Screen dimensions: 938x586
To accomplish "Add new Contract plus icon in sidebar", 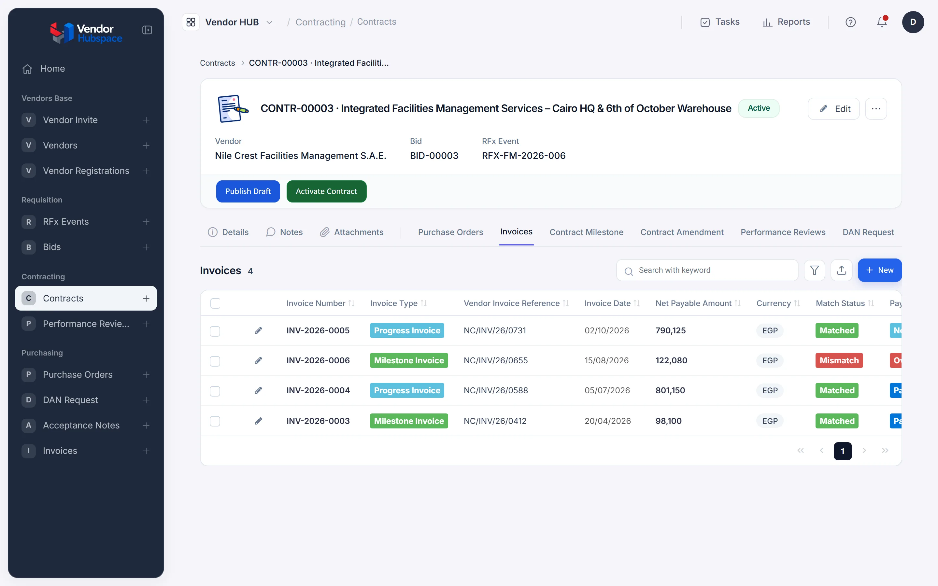I will coord(146,299).
